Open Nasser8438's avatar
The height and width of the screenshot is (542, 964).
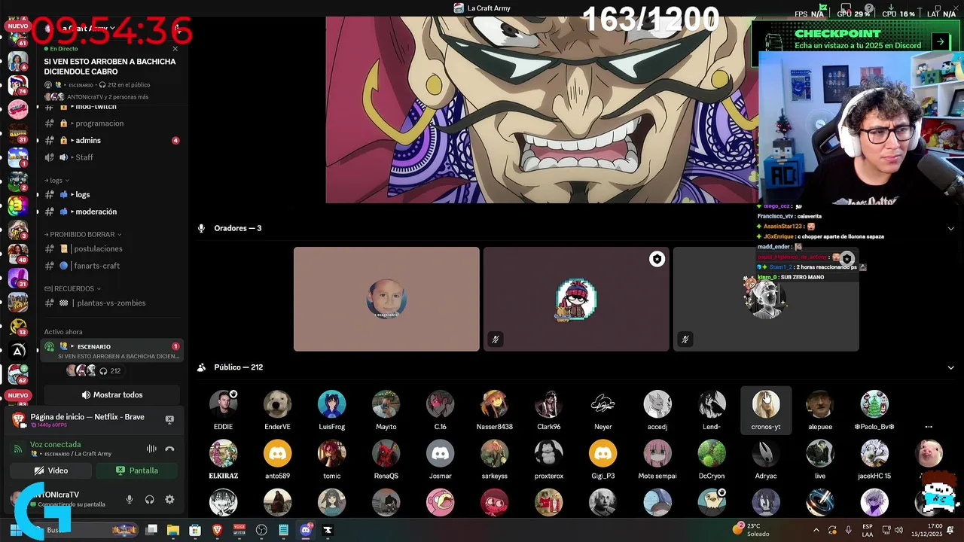[494, 404]
